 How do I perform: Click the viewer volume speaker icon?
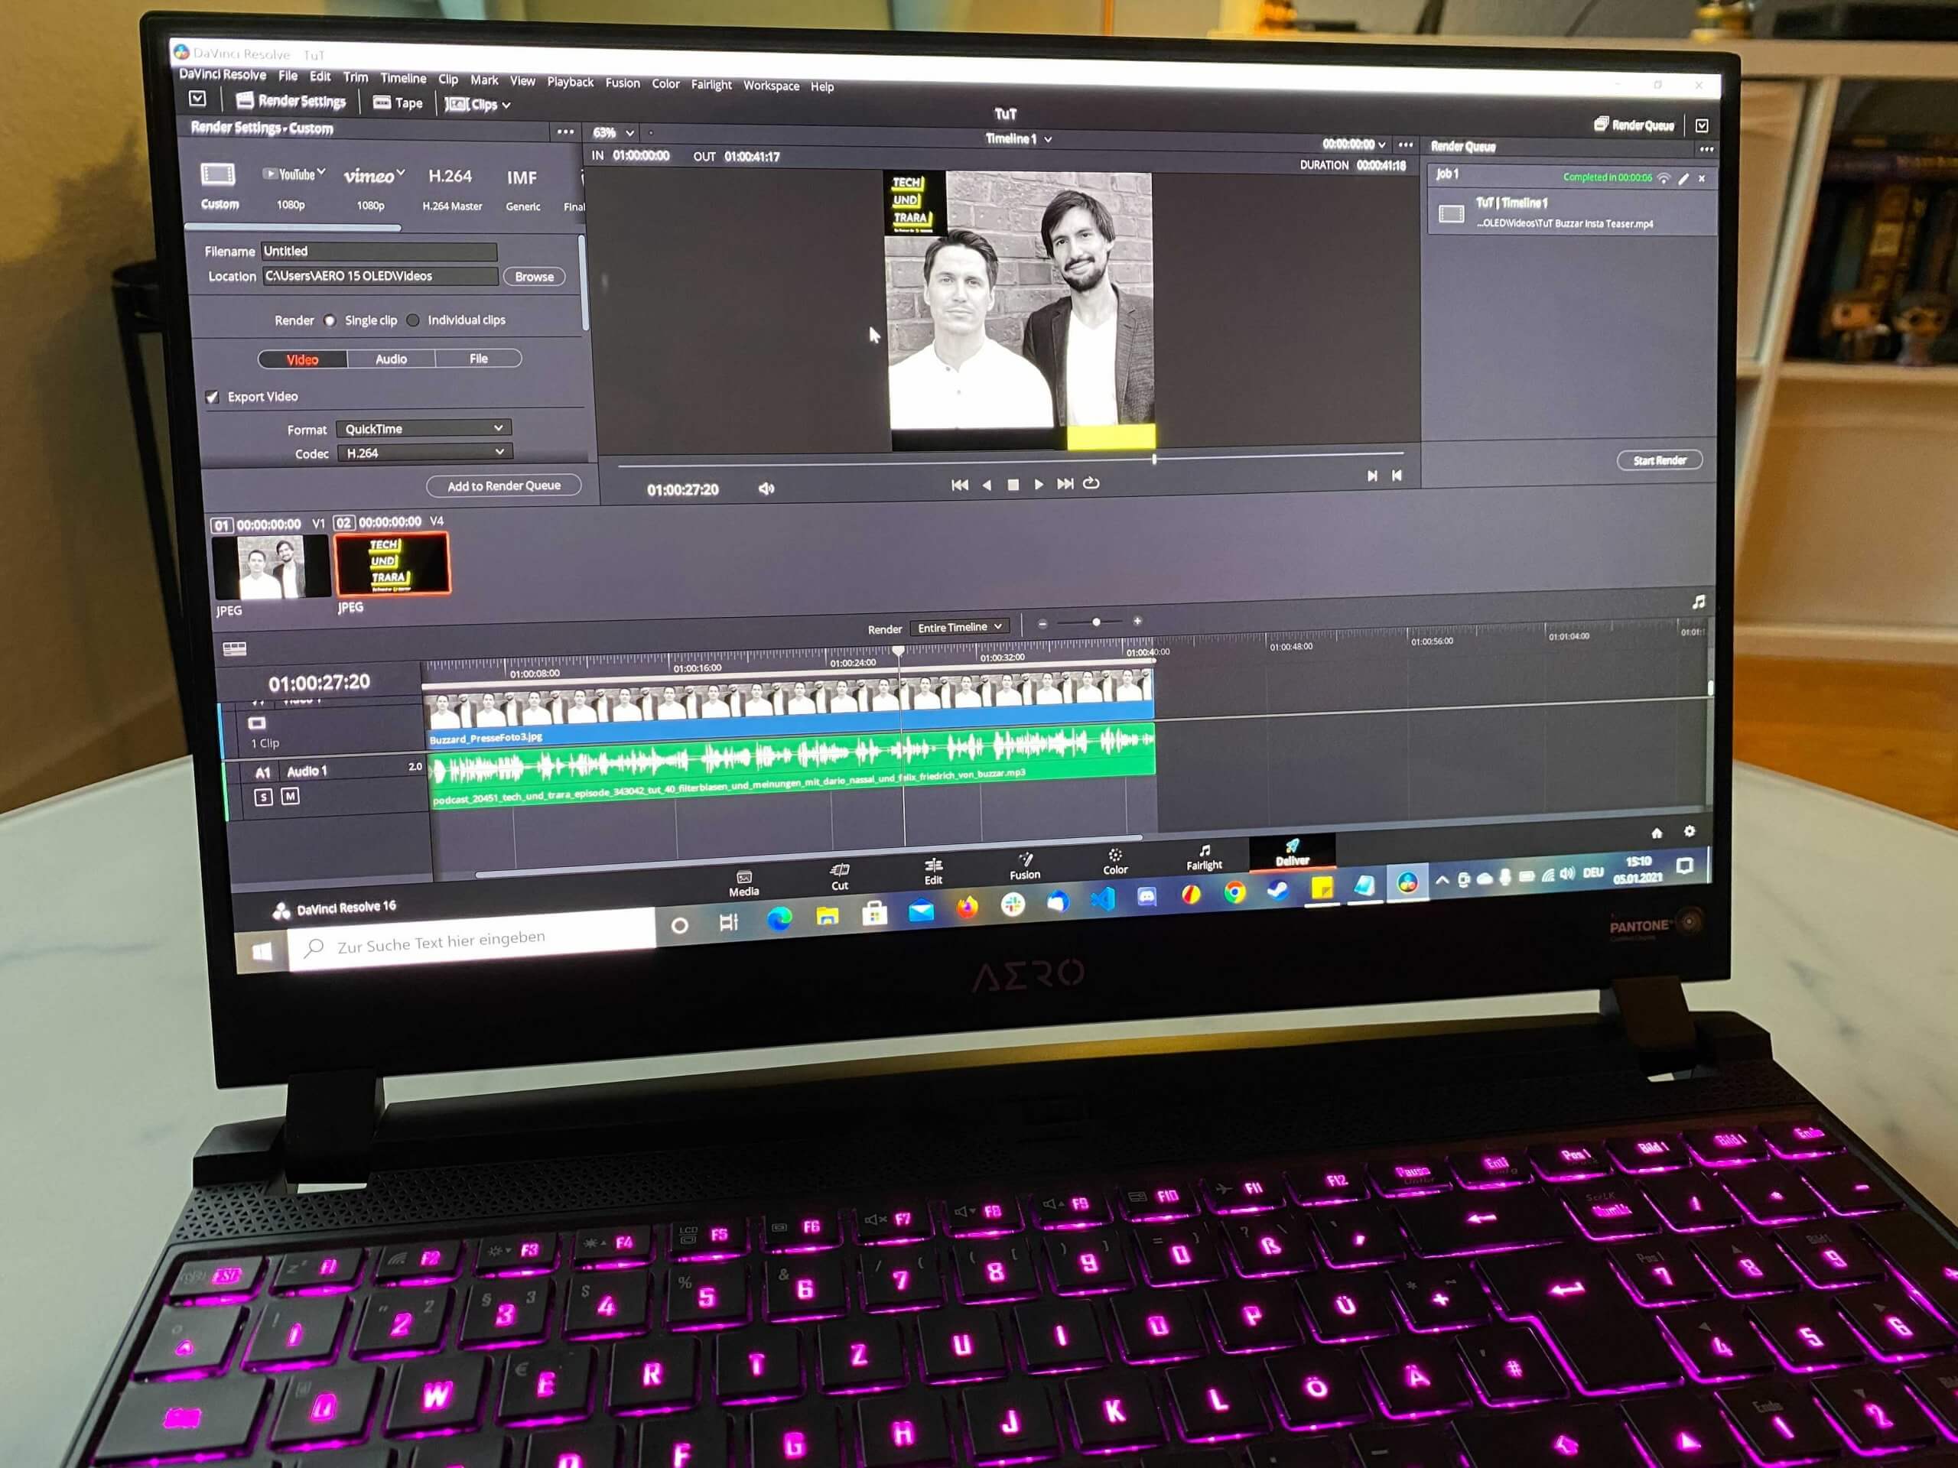point(766,489)
